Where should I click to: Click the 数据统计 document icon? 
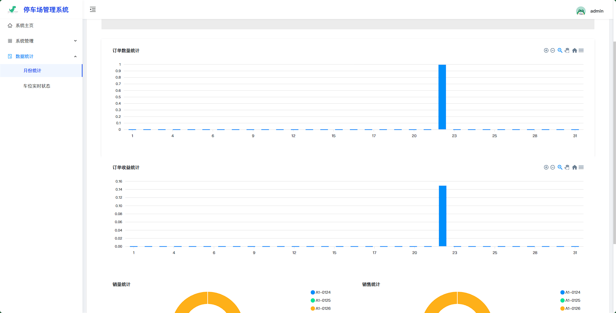[10, 56]
